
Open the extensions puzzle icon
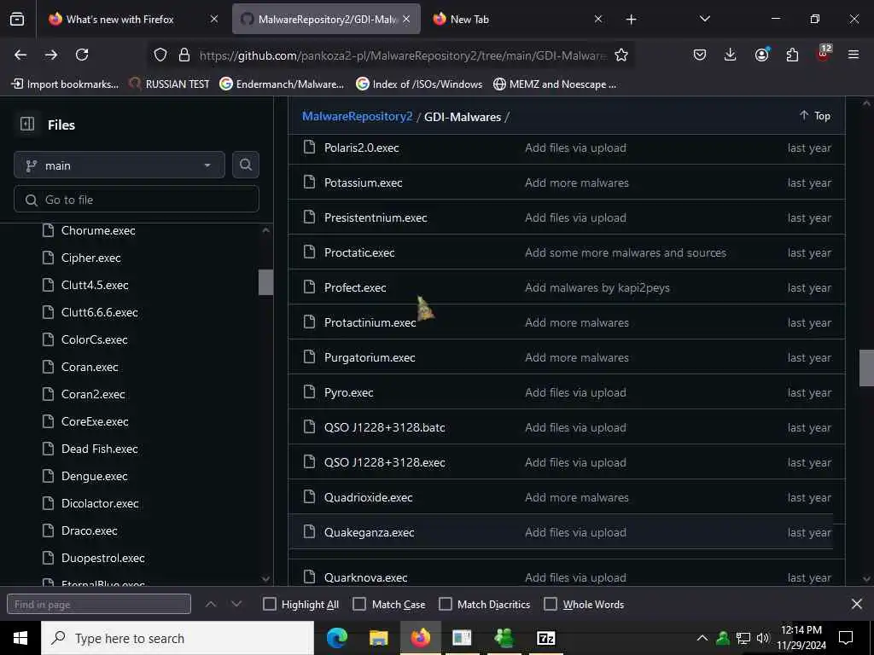[792, 55]
